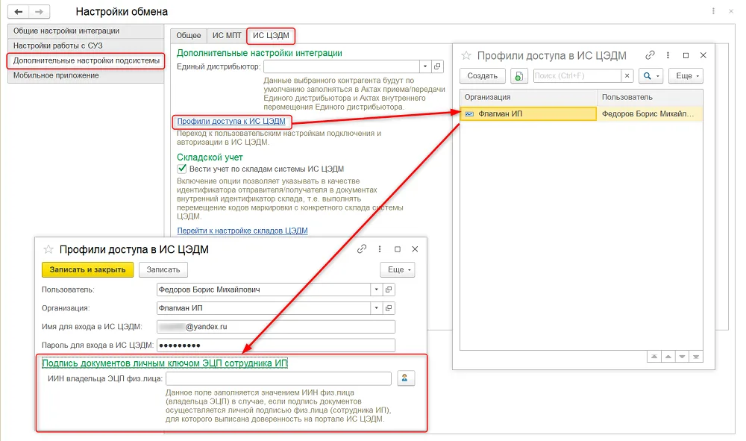Move down one row in profiles list
The width and height of the screenshot is (746, 441).
(683, 357)
